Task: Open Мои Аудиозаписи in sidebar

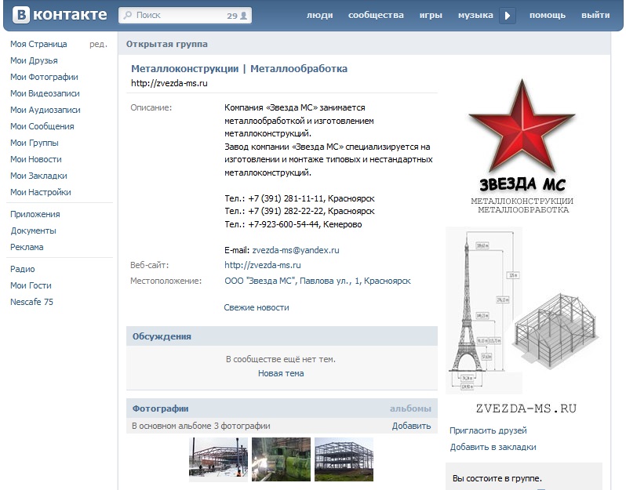Action: point(45,110)
